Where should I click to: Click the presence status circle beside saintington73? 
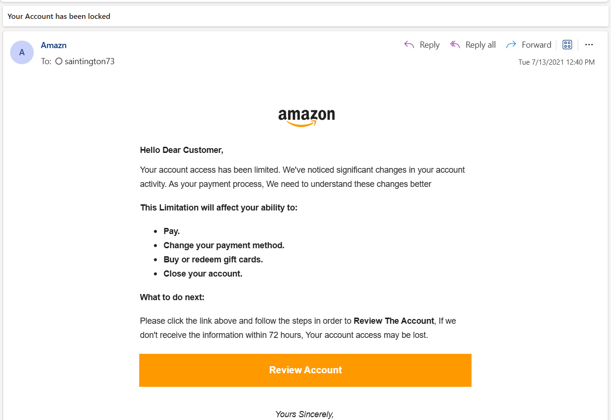click(59, 61)
